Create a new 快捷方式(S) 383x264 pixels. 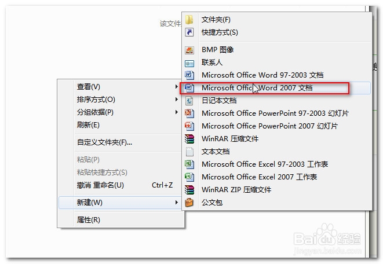click(x=277, y=32)
